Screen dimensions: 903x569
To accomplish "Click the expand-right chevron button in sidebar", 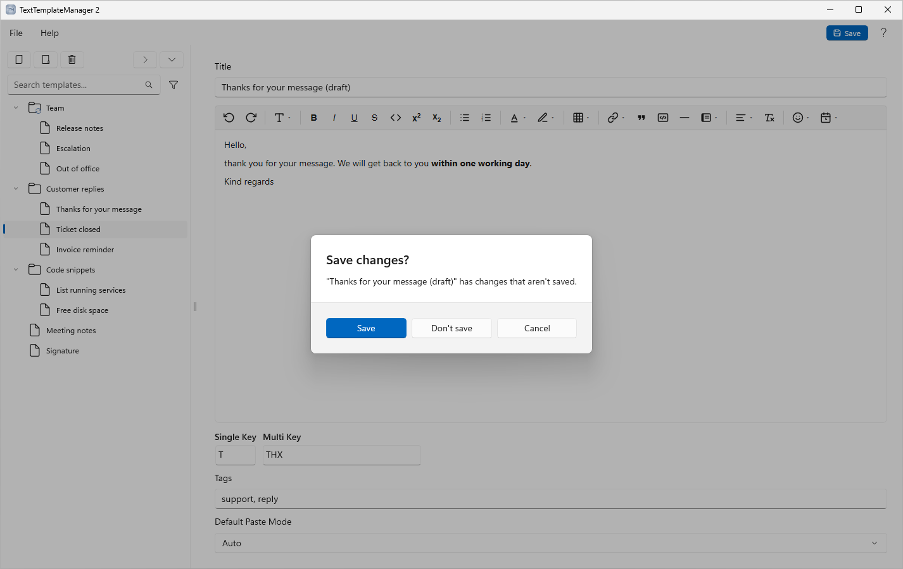I will pyautogui.click(x=145, y=59).
